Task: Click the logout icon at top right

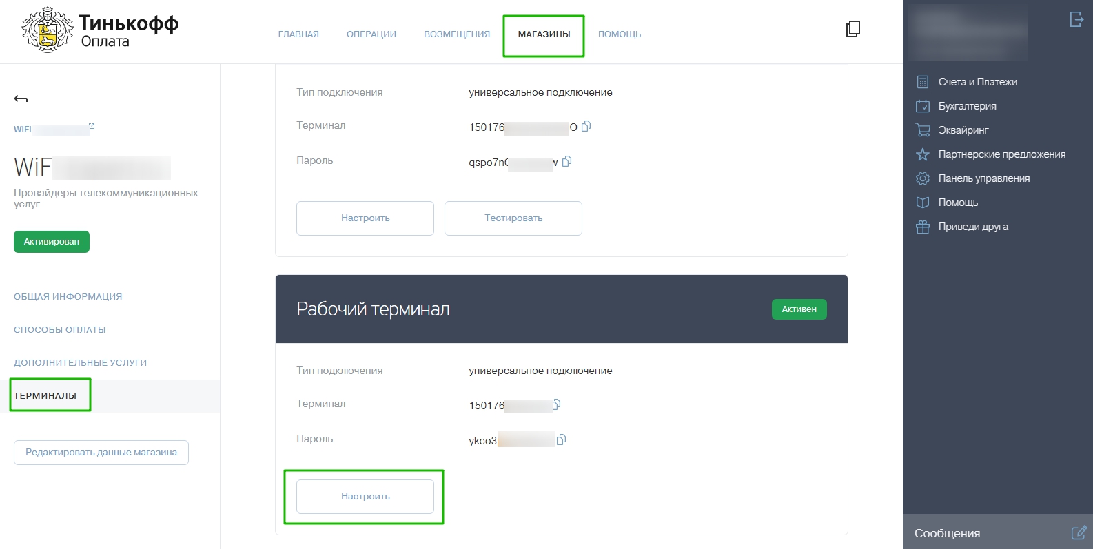Action: pos(1076,19)
